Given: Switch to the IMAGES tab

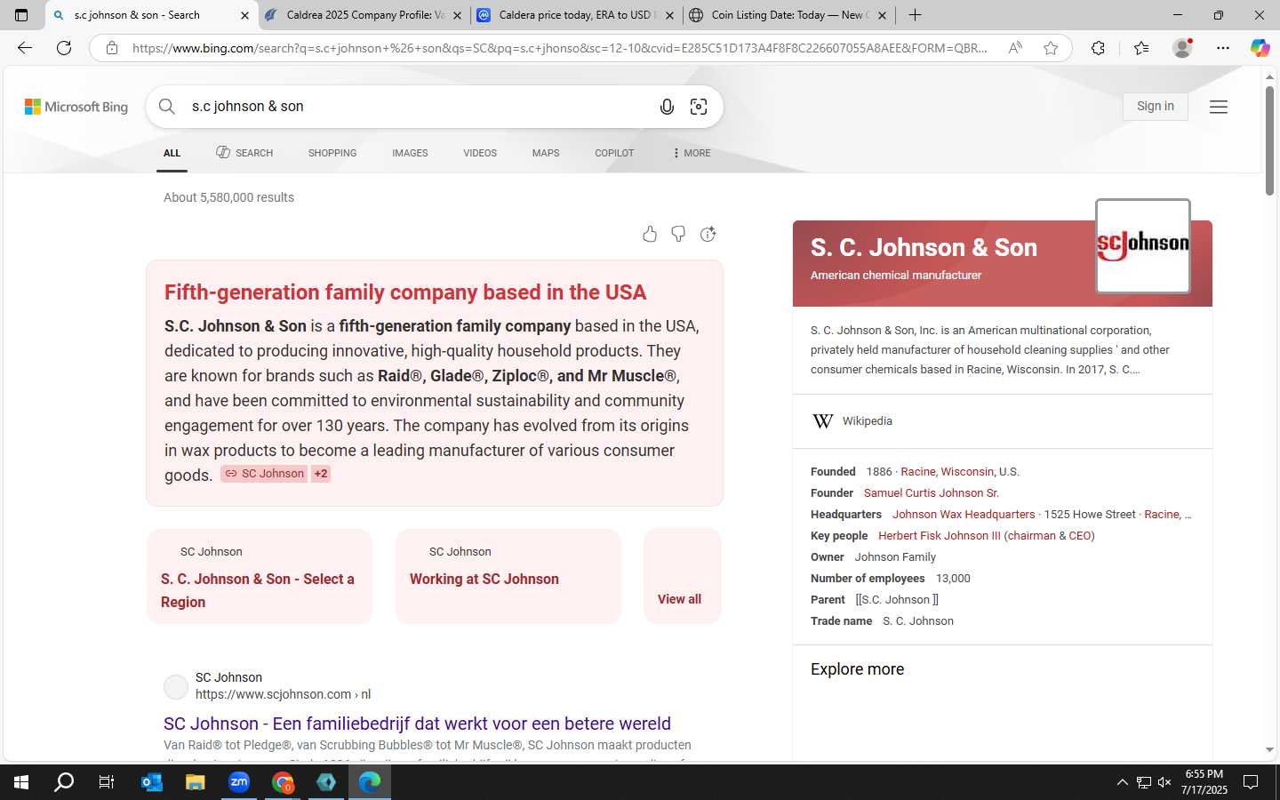Looking at the screenshot, I should [x=410, y=153].
